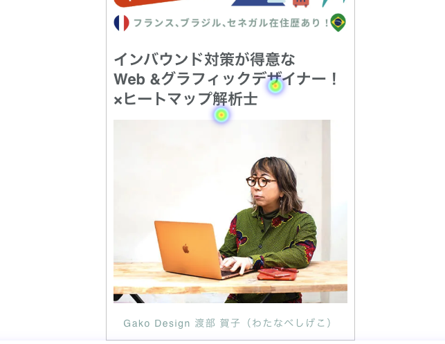Click the woman's hands on the keyboard
Image resolution: width=445 pixels, height=344 pixels.
coord(235,265)
